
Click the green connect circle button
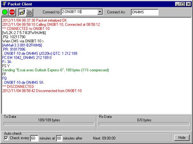5,12
